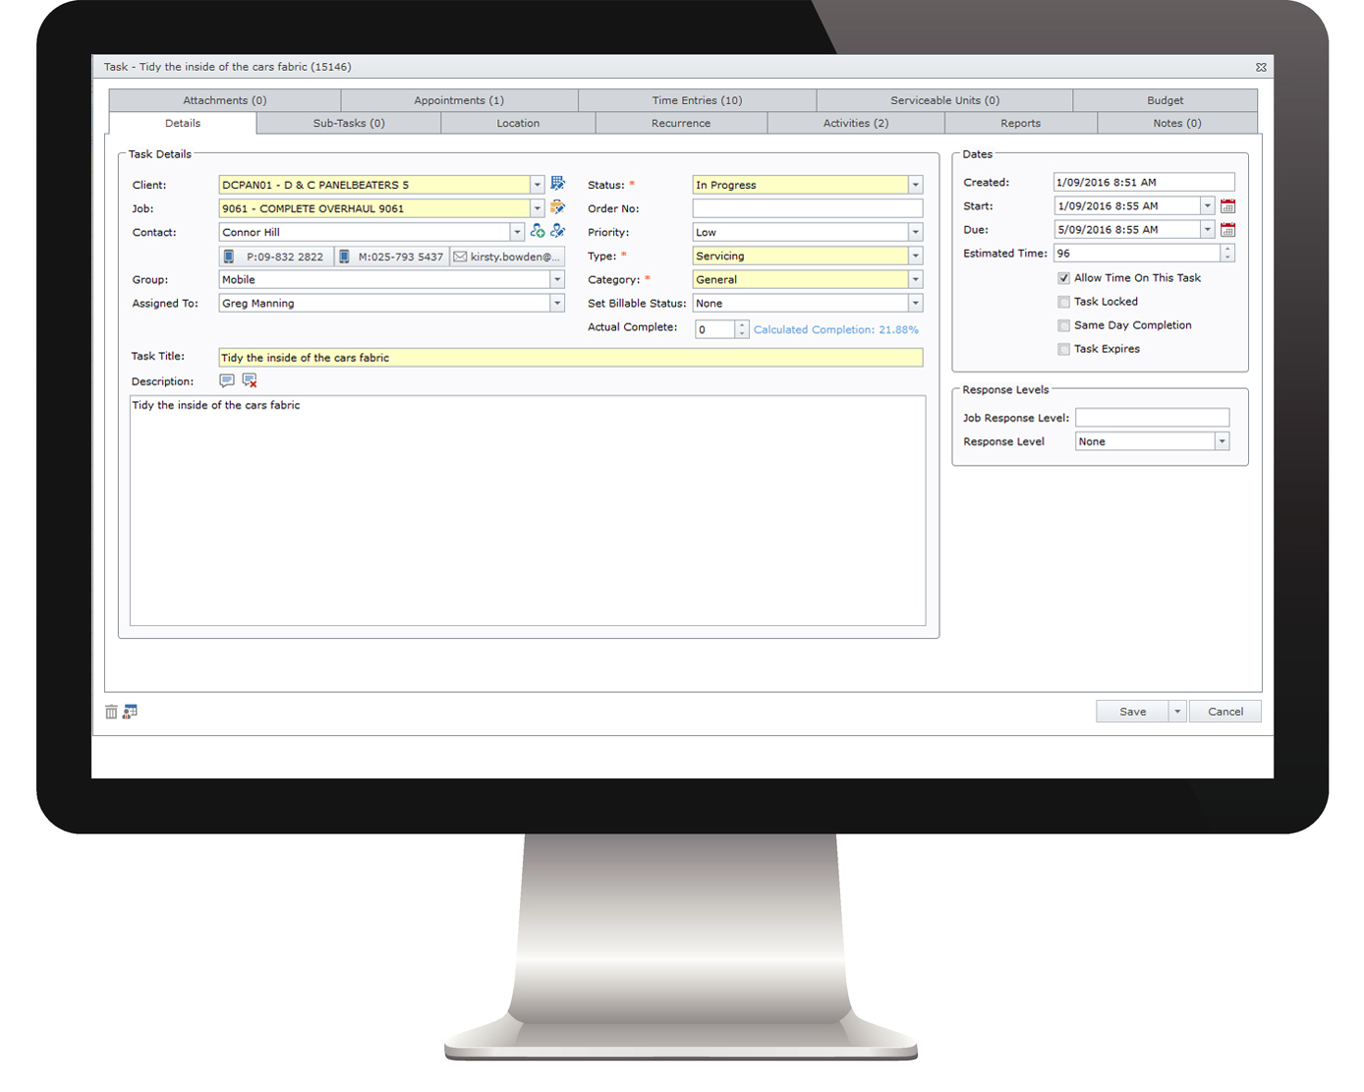
Task: Switch to the Time Entries (10) tab
Action: pyautogui.click(x=697, y=100)
